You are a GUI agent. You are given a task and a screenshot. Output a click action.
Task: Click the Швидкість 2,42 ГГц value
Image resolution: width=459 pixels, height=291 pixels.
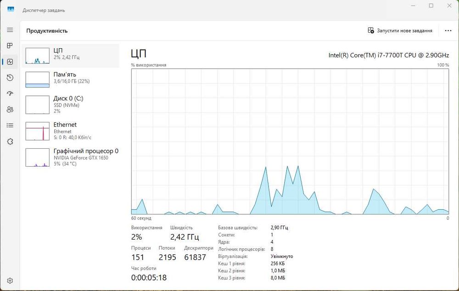click(x=185, y=237)
